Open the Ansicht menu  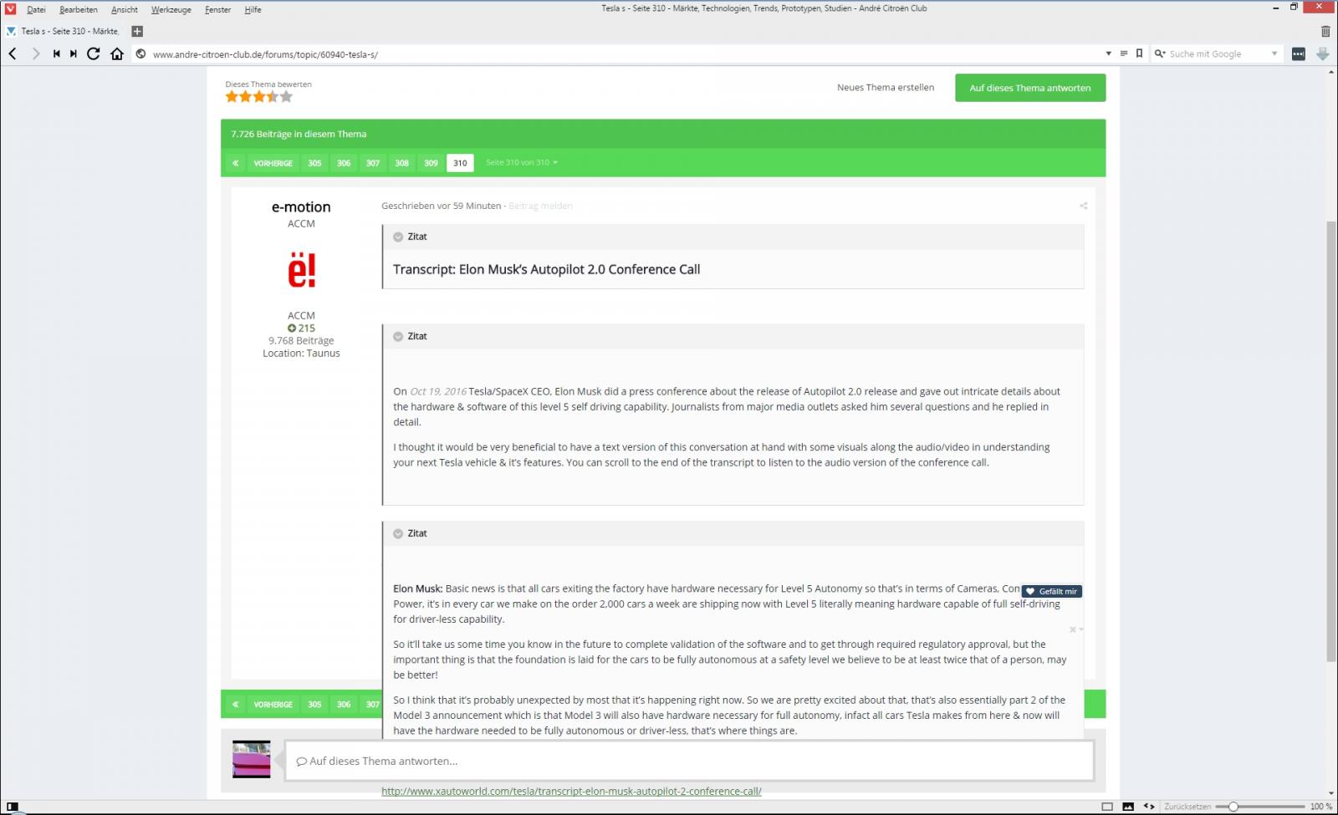click(125, 10)
